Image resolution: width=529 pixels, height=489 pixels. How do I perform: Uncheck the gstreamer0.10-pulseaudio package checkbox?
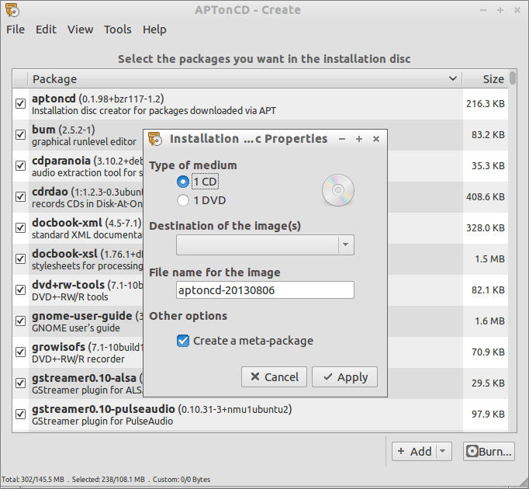point(21,414)
